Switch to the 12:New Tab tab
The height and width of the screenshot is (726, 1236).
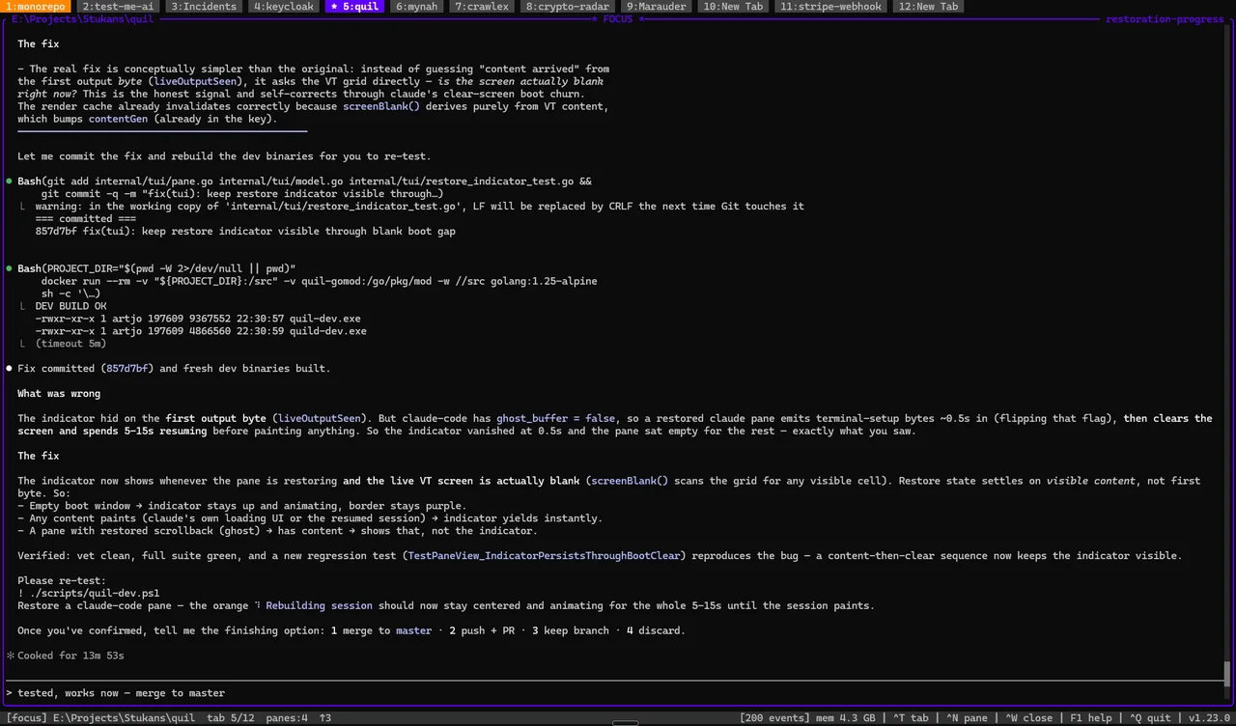(x=929, y=7)
